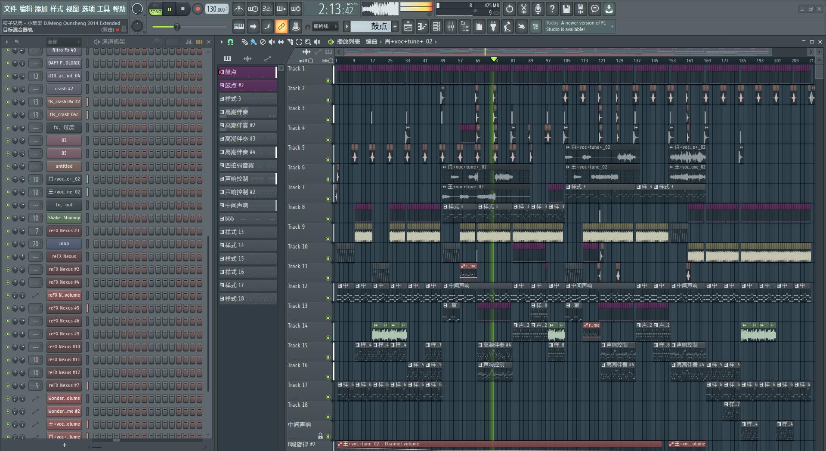Expand the playlist options menu arrow
The image size is (826, 451).
point(221,42)
